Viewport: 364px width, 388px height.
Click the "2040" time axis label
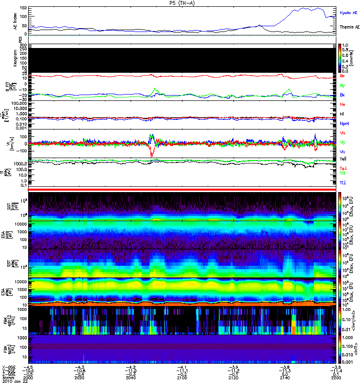tap(131, 378)
